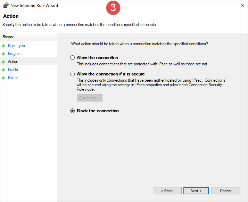The width and height of the screenshot is (248, 202).
Task: Click green bullet beside Program step
Action: point(3,54)
